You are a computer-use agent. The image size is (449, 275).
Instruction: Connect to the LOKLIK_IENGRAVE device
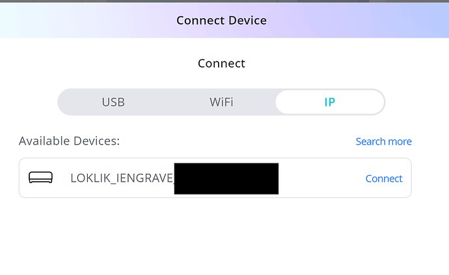pyautogui.click(x=384, y=178)
